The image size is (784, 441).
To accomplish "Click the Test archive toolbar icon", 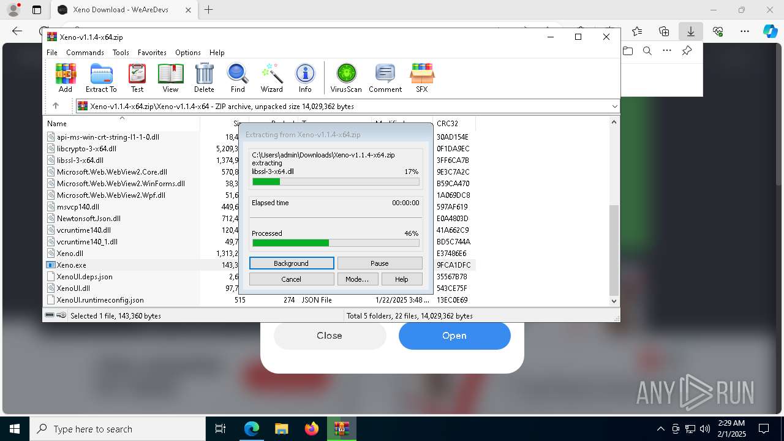I will point(137,78).
